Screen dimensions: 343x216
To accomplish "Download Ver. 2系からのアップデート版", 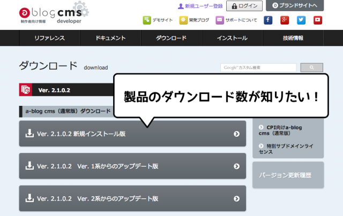I will coord(132,198).
